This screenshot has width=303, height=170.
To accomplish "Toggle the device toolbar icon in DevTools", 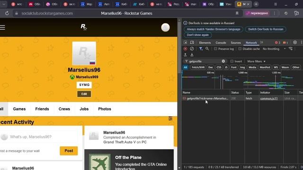I will [192, 42].
